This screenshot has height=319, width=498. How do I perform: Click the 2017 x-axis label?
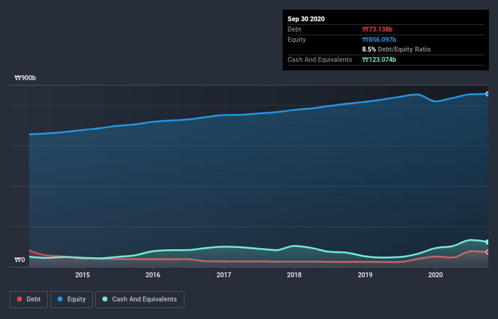[224, 275]
